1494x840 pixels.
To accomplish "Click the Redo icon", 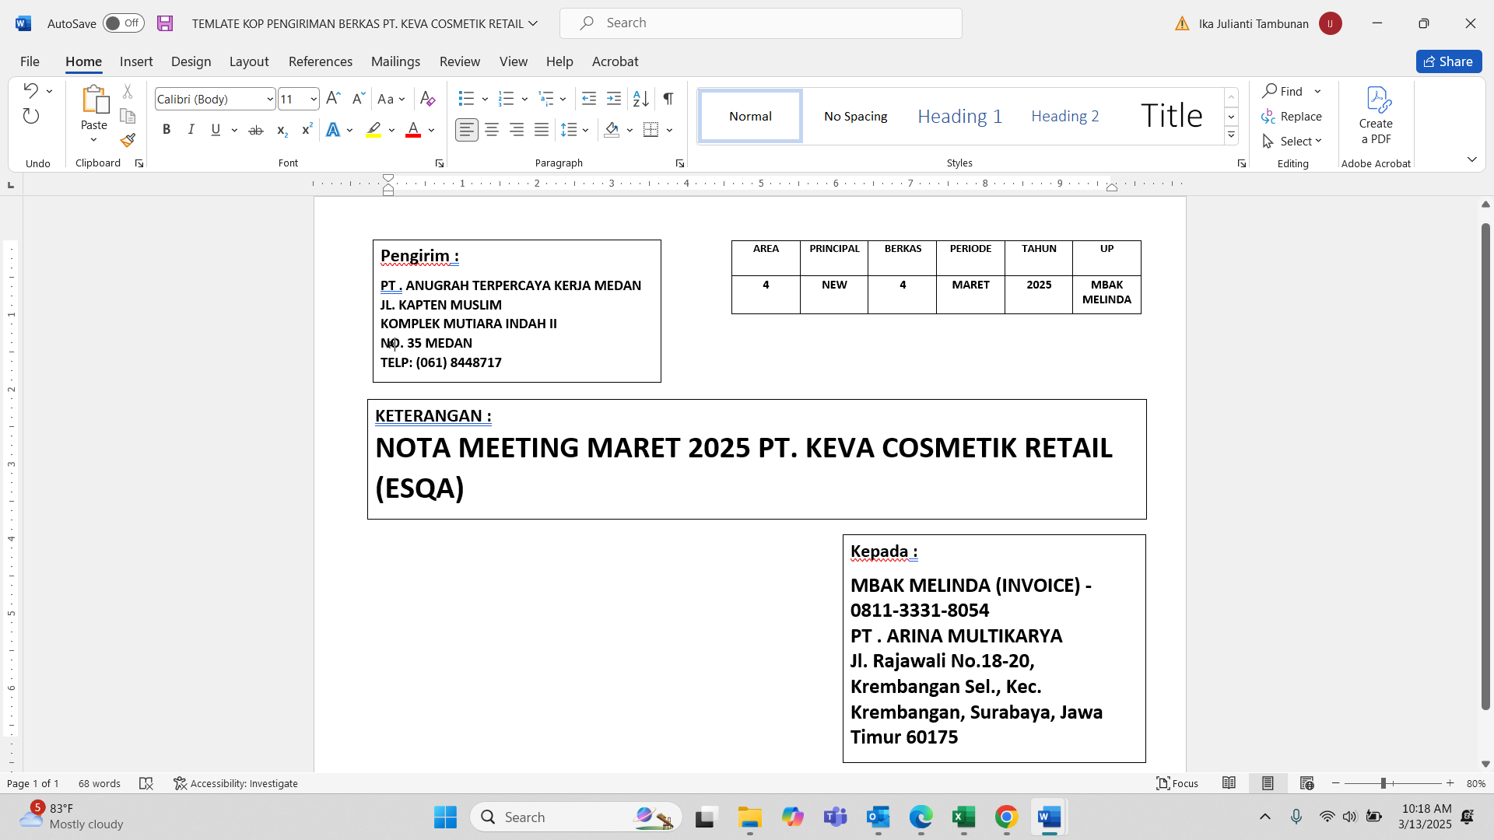I will [31, 116].
